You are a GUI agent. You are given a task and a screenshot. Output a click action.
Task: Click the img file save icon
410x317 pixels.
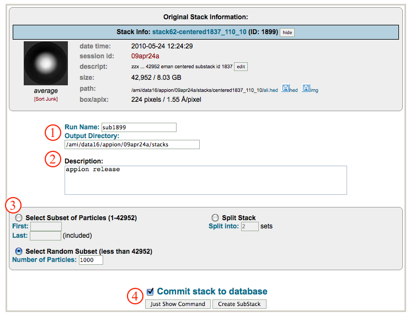coord(306,89)
